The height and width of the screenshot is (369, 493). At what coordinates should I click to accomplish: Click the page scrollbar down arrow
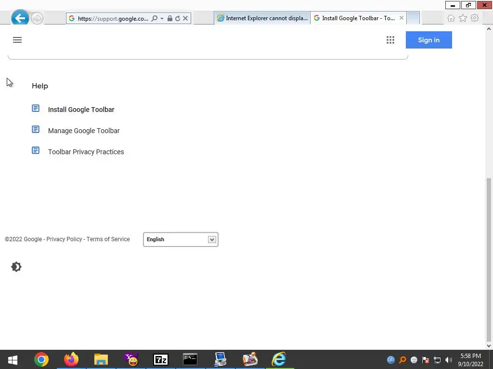tap(489, 345)
